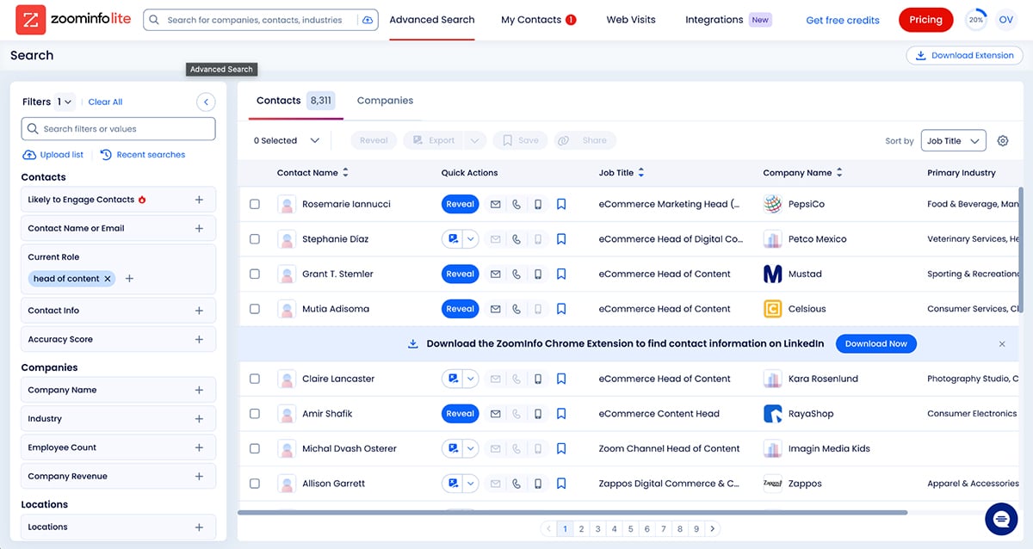Open the settings gear next to Sort by
This screenshot has height=549, width=1033.
coord(1003,140)
